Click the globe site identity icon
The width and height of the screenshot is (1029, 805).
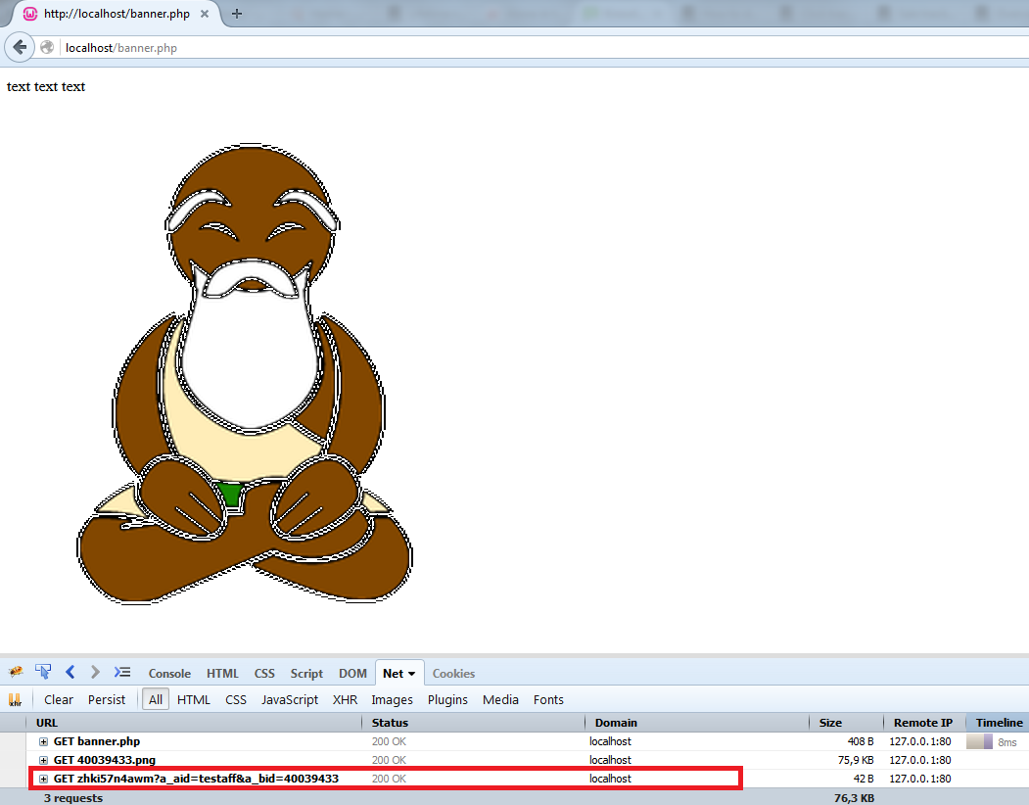47,47
